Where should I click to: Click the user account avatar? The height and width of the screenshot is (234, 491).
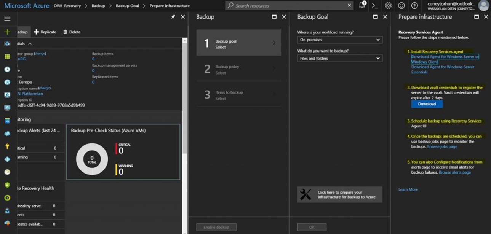click(483, 6)
